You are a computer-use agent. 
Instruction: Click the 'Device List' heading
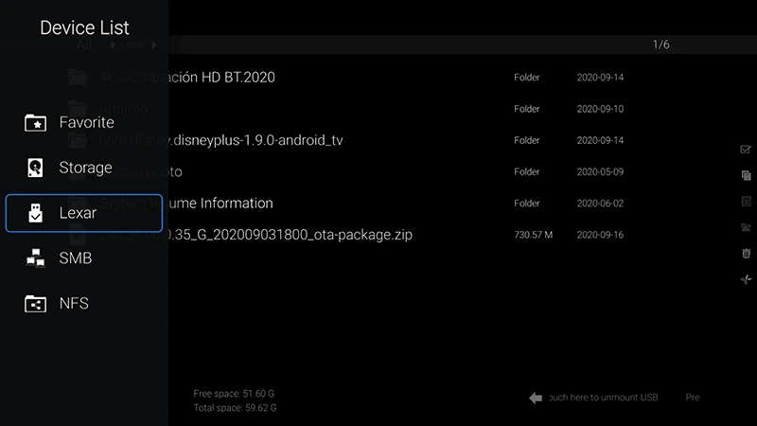(84, 27)
